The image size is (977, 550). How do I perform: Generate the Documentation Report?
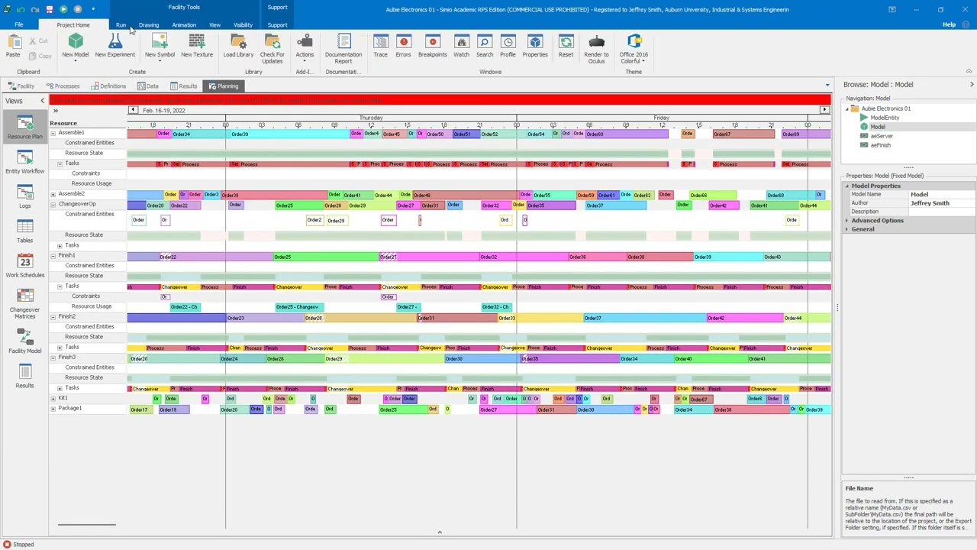tap(343, 48)
